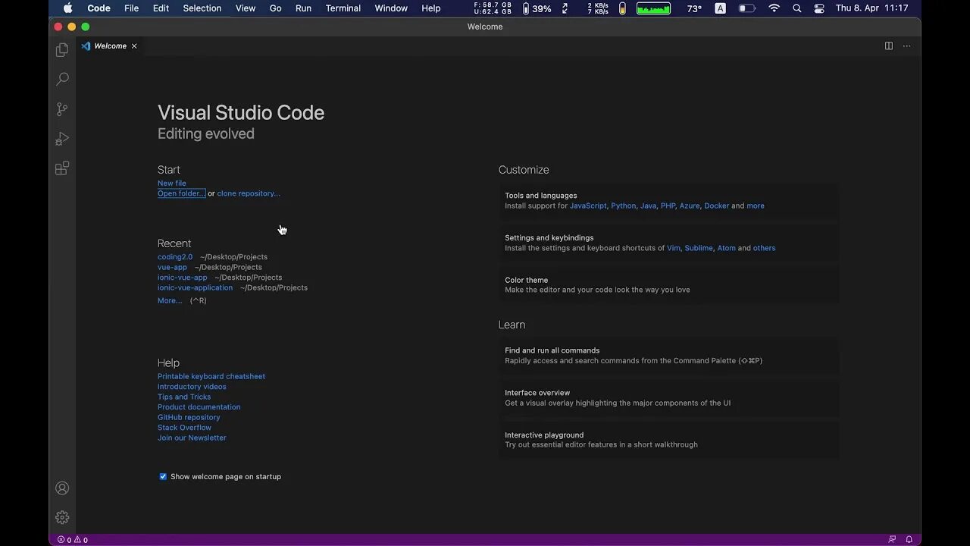This screenshot has height=546, width=970.
Task: Open the Source Control view
Action: [x=62, y=109]
